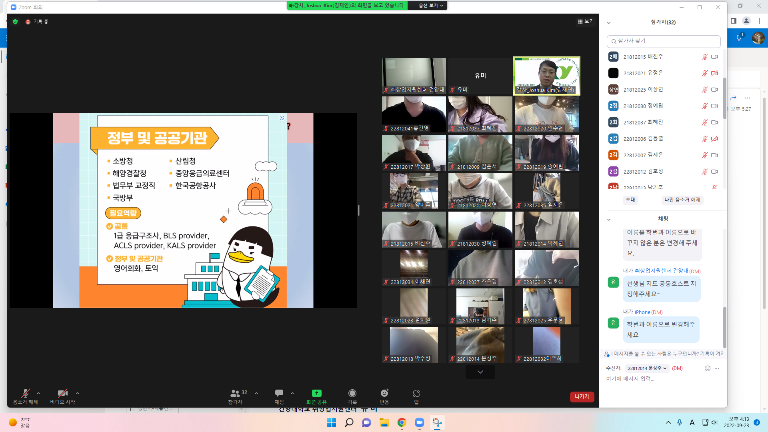Start video with the camera toggle
Screen dimensions: 768x432
click(x=62, y=393)
